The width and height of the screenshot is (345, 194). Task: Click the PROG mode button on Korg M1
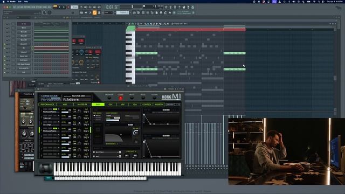pos(143,98)
